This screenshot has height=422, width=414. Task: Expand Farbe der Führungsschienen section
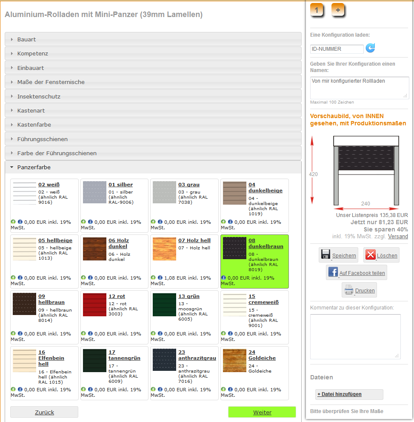(x=153, y=153)
